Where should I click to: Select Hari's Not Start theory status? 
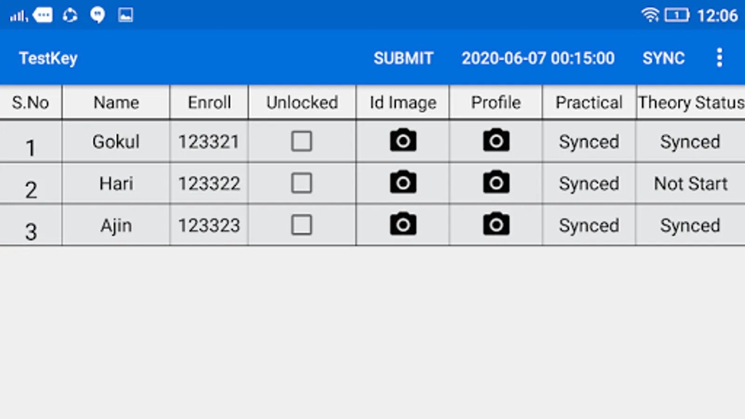[x=691, y=183]
